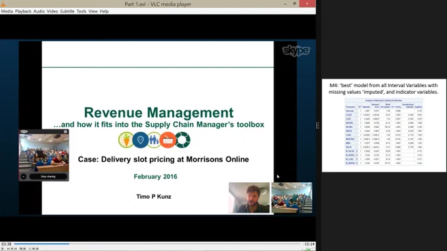
Task: Open the Tools menu
Action: [x=82, y=11]
